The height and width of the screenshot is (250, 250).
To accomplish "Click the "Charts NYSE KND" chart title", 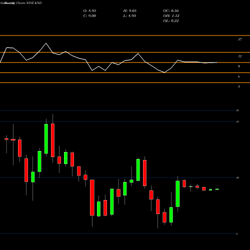I will point(28,3).
